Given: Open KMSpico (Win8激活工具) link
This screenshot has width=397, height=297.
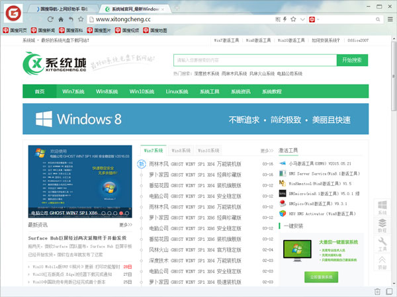Looking at the screenshot, I should [x=318, y=204].
